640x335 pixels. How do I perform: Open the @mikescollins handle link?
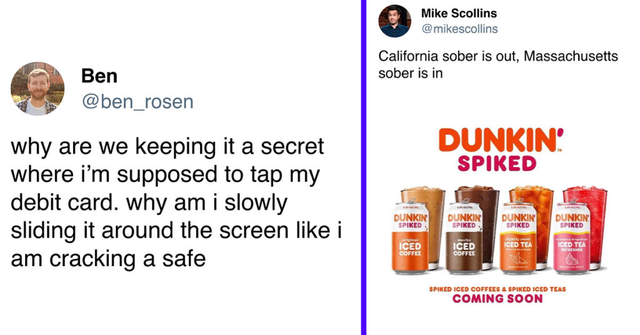(x=459, y=29)
